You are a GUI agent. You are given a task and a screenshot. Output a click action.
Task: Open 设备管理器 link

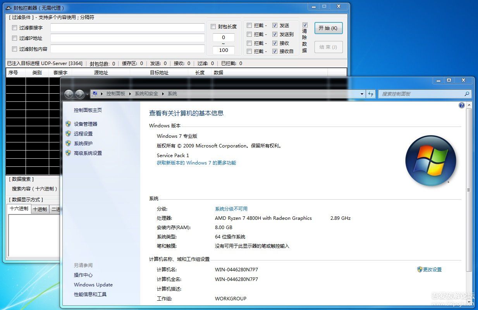coord(86,124)
